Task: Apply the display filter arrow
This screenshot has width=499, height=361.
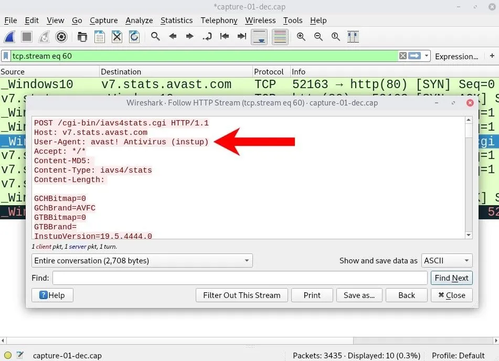Action: click(x=415, y=56)
